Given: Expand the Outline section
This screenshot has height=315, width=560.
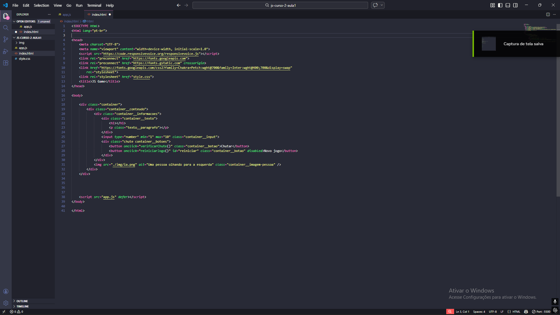Looking at the screenshot, I should point(22,301).
